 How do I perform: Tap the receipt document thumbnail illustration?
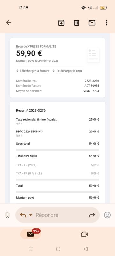93,55
